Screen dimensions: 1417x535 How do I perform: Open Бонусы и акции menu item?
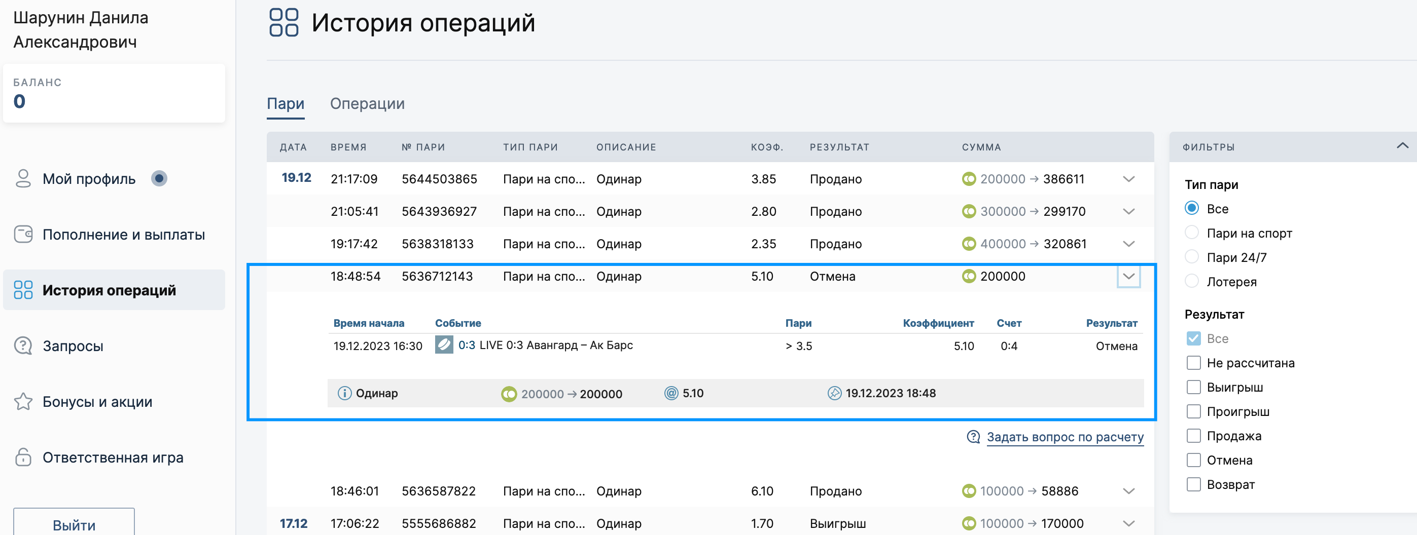click(97, 402)
